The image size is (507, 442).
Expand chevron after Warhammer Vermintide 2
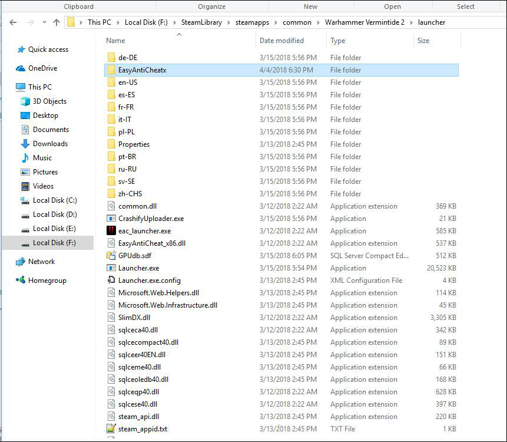pos(411,22)
